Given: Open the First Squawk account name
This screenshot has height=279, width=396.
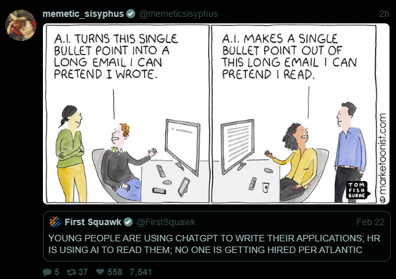Looking at the screenshot, I should [93, 222].
